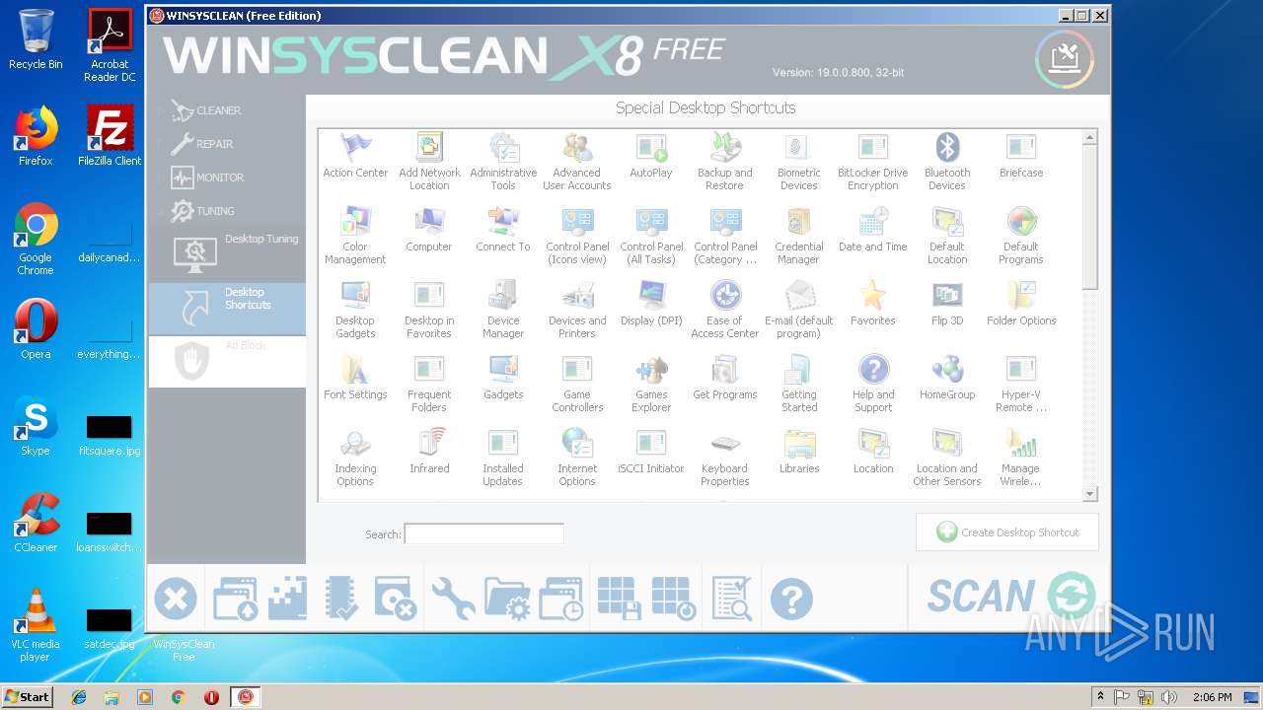Click the circular update icon in header
1263x710 pixels.
(1065, 59)
